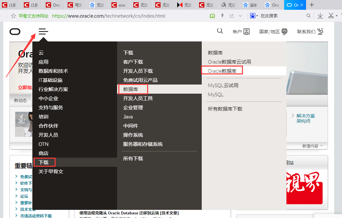
Task: Click the scissors screenshot icon
Action: [331, 15]
